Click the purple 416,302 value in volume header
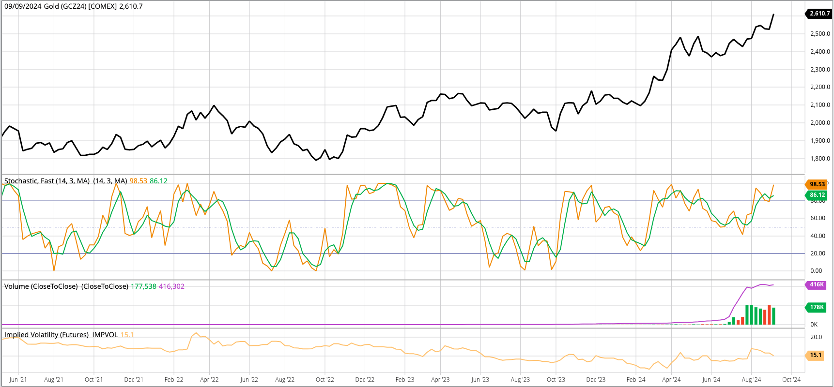This screenshot has width=834, height=387. click(171, 286)
